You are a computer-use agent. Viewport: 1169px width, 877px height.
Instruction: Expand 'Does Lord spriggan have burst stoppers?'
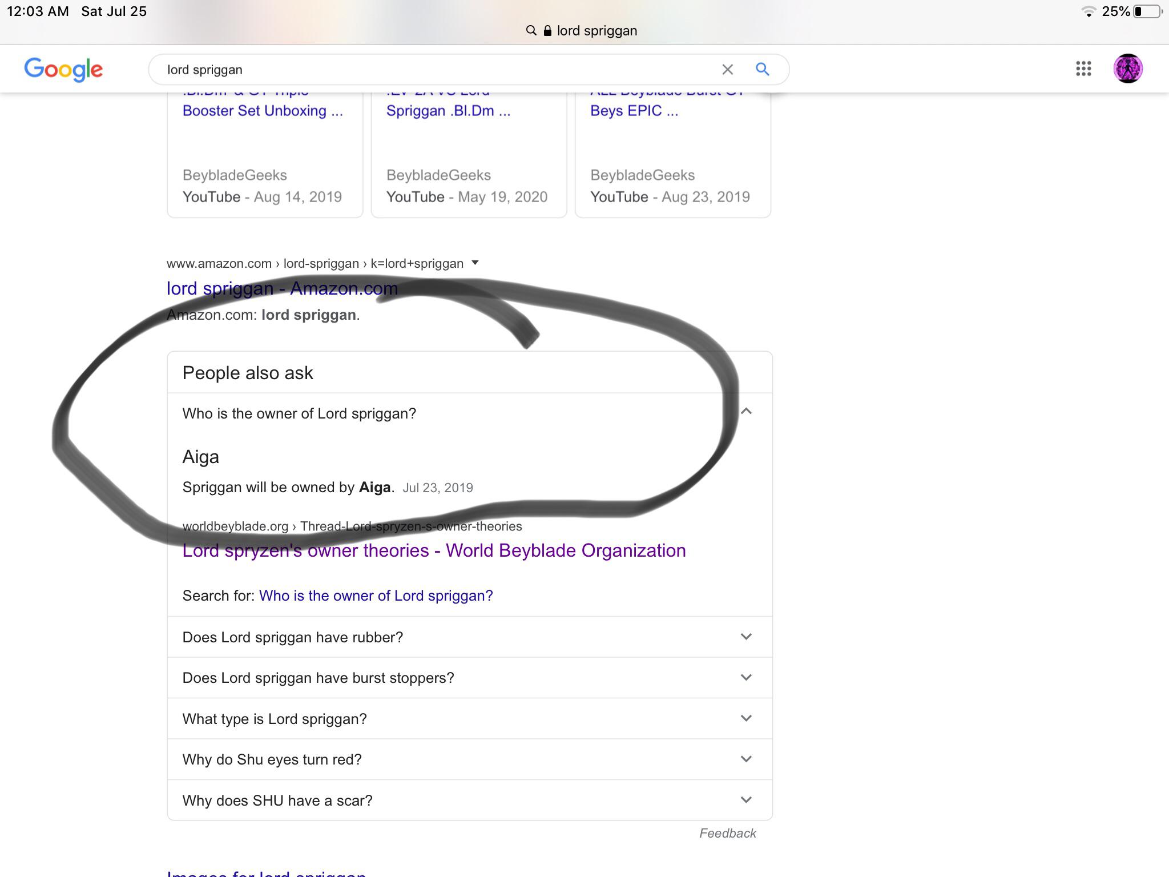tap(745, 678)
